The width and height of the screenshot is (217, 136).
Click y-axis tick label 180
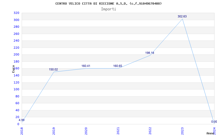tap(17, 62)
